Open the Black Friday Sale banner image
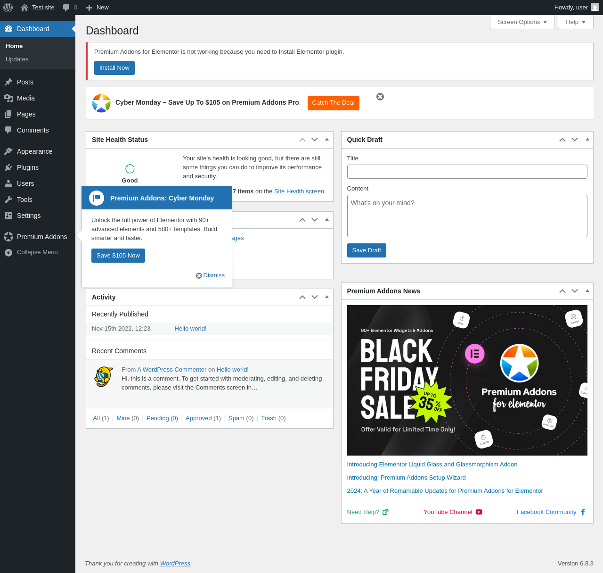 pos(467,380)
